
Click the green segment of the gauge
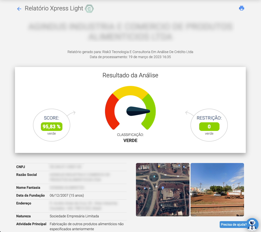150,111
